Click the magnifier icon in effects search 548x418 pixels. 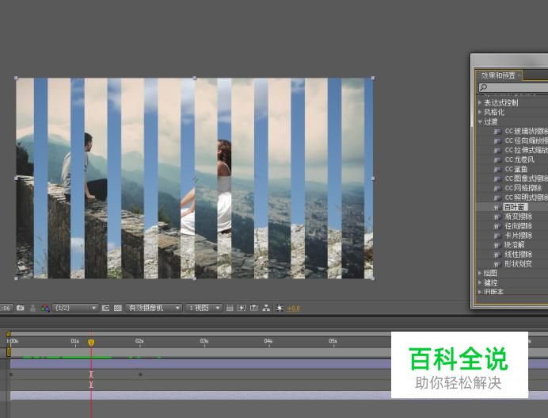[484, 87]
